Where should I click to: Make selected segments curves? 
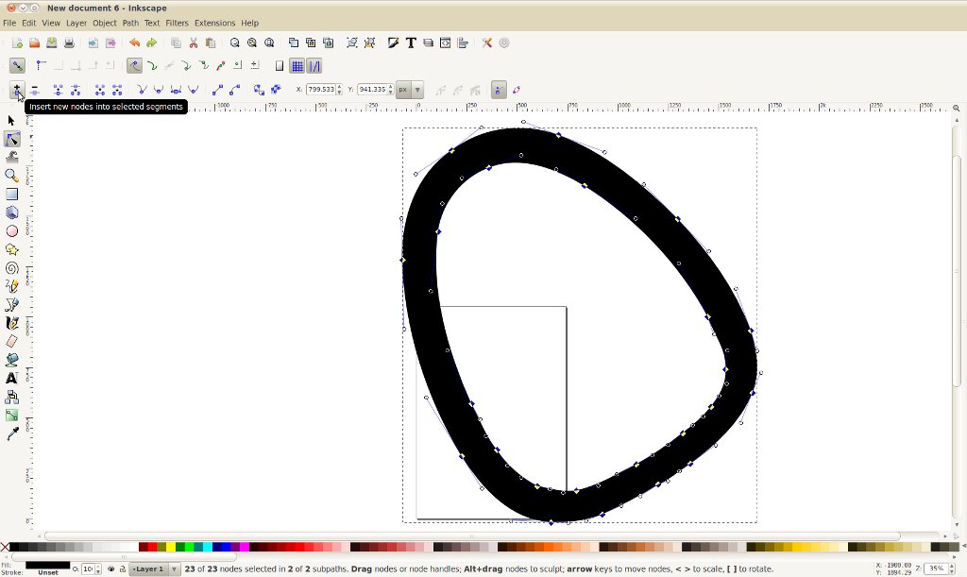click(x=234, y=90)
